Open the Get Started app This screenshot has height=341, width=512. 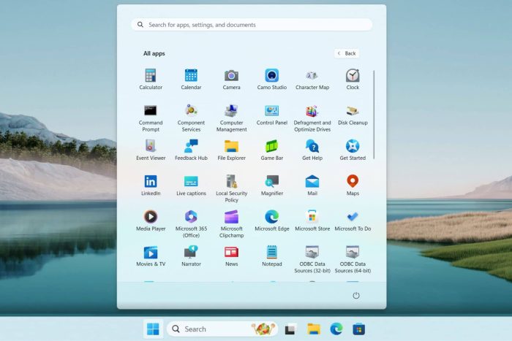point(353,150)
